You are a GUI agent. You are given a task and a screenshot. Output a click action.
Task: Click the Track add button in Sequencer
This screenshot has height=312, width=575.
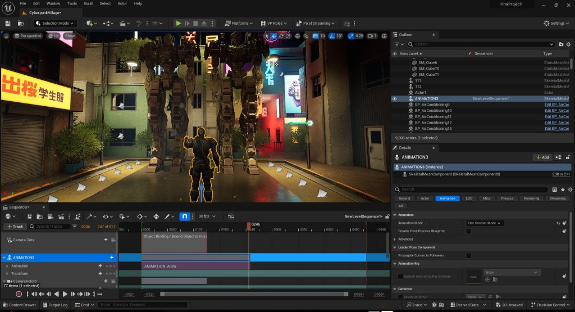[15, 227]
